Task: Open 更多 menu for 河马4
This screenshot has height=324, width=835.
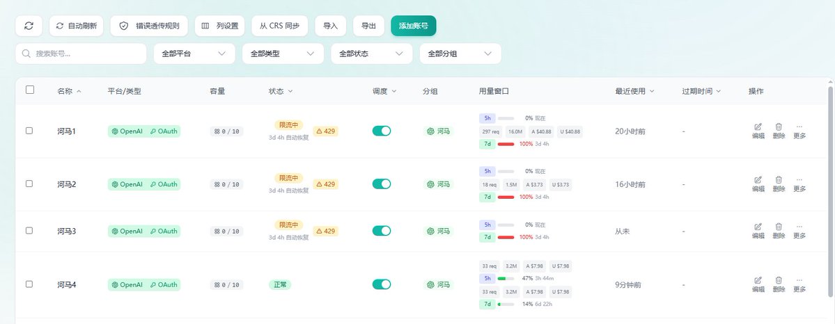Action: pyautogui.click(x=799, y=284)
